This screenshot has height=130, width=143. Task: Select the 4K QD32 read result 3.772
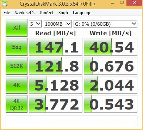click(x=56, y=104)
